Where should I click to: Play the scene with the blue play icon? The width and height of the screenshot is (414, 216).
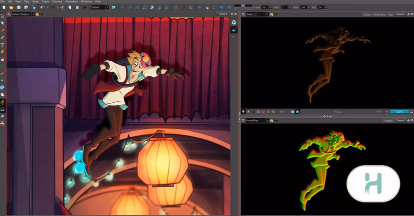[200, 7]
